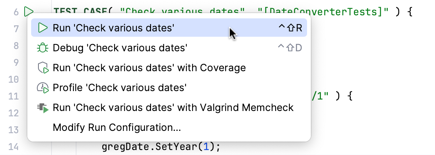
Task: Click the bug icon beside Debug 'Check various dates'
Action: coord(43,48)
